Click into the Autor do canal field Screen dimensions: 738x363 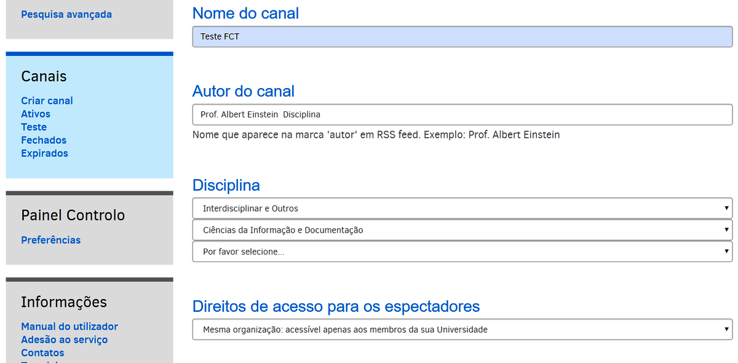pyautogui.click(x=462, y=114)
